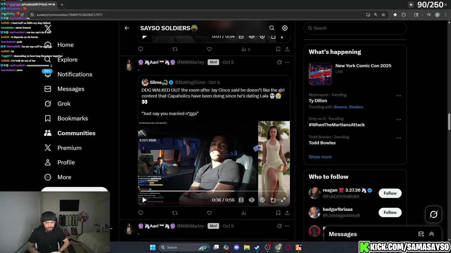Go back using the arrow beside SAYSO SOLDIERS

(x=127, y=28)
